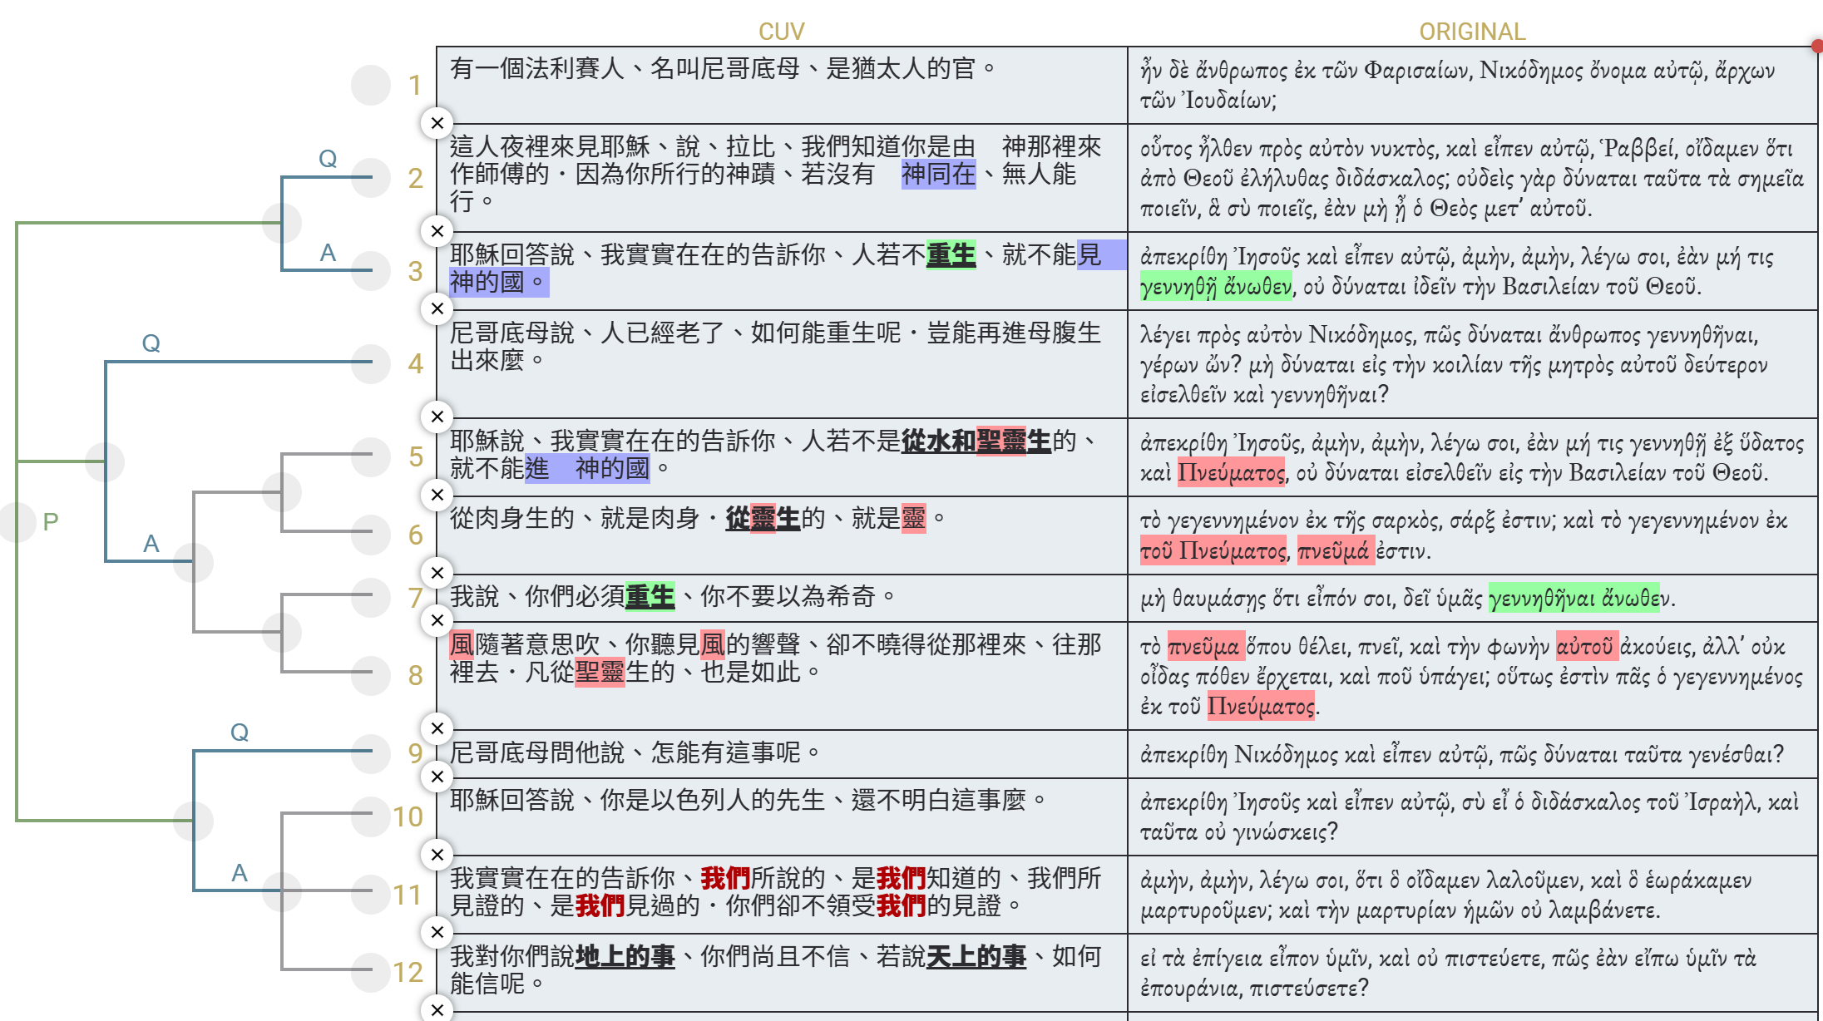The width and height of the screenshot is (1823, 1021).
Task: Click red highlighted αὐτοῦ in verse 8 original
Action: (x=1587, y=646)
